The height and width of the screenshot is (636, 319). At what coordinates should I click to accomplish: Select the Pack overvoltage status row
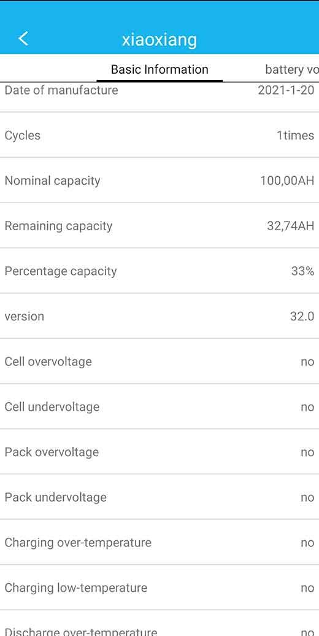[159, 452]
